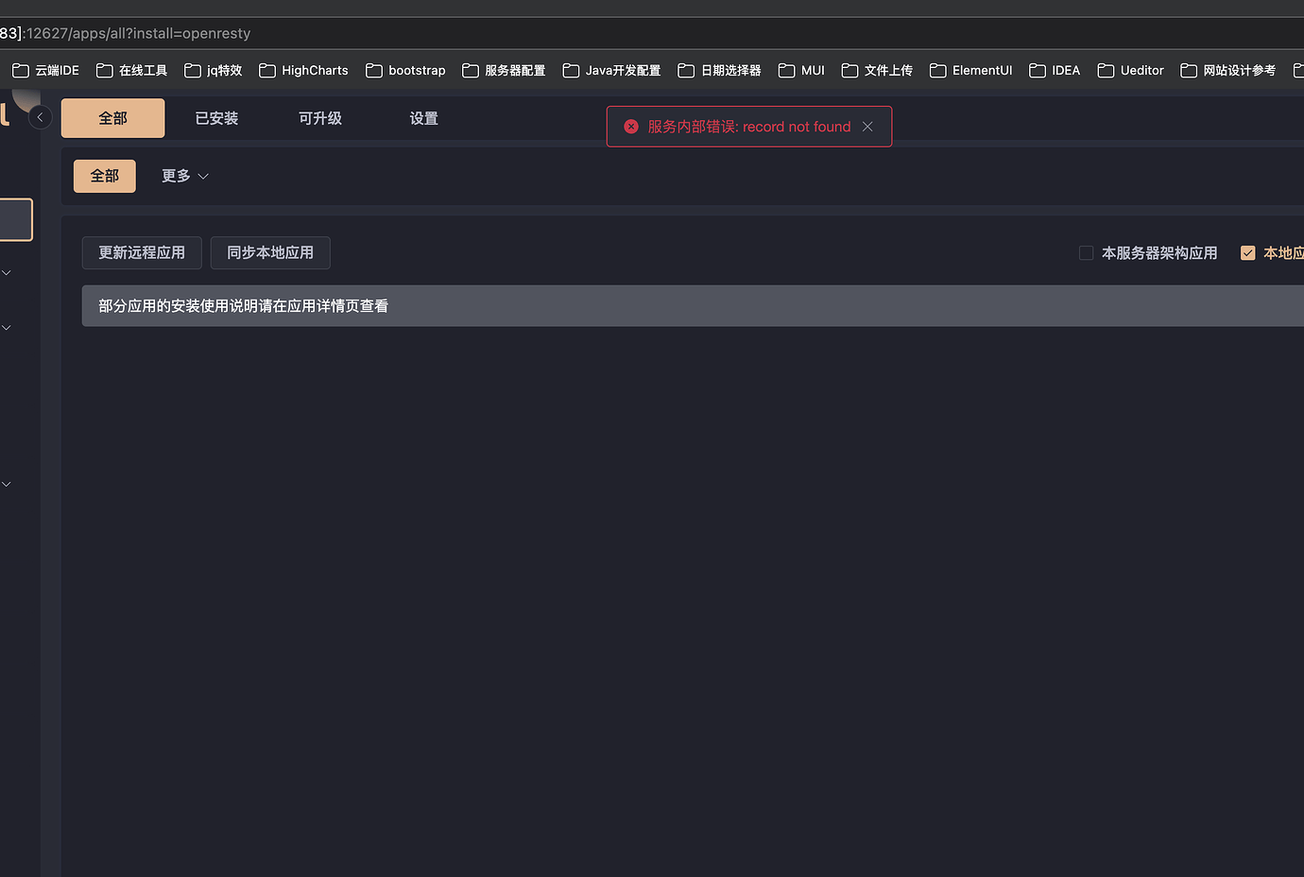Uncheck the 本地应用 checkbox
The image size is (1304, 877).
[1248, 252]
